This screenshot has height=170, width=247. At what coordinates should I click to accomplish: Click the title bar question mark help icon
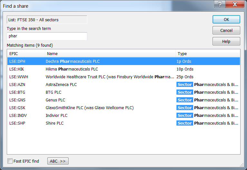pyautogui.click(x=220, y=4)
